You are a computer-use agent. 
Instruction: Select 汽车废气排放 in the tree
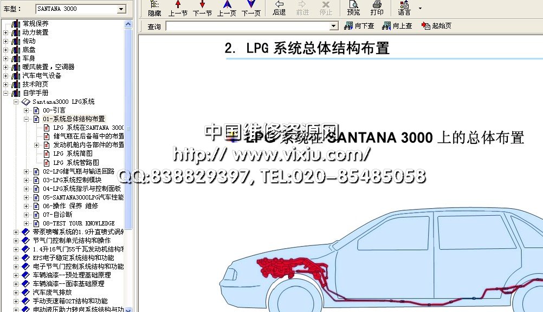(52, 292)
